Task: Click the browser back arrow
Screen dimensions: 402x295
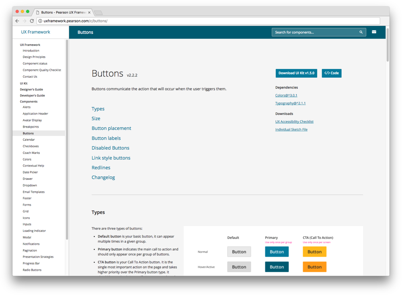Action: pos(17,21)
